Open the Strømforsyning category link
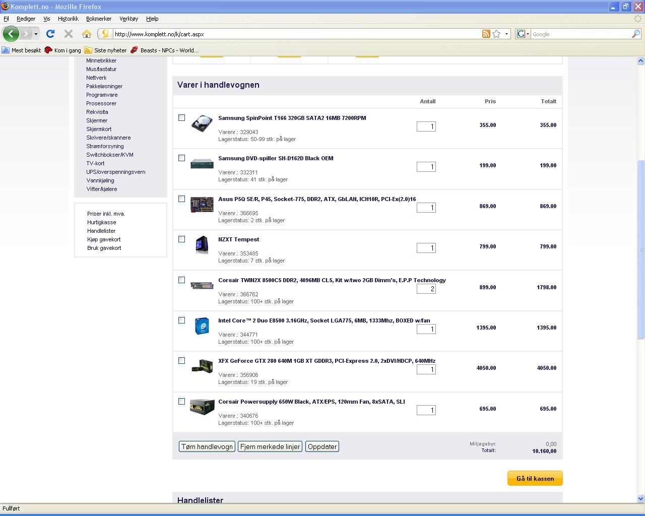Image resolution: width=645 pixels, height=516 pixels. tap(105, 146)
